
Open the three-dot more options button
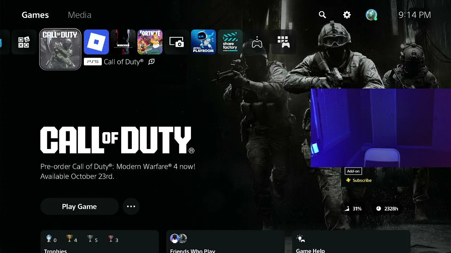click(131, 207)
